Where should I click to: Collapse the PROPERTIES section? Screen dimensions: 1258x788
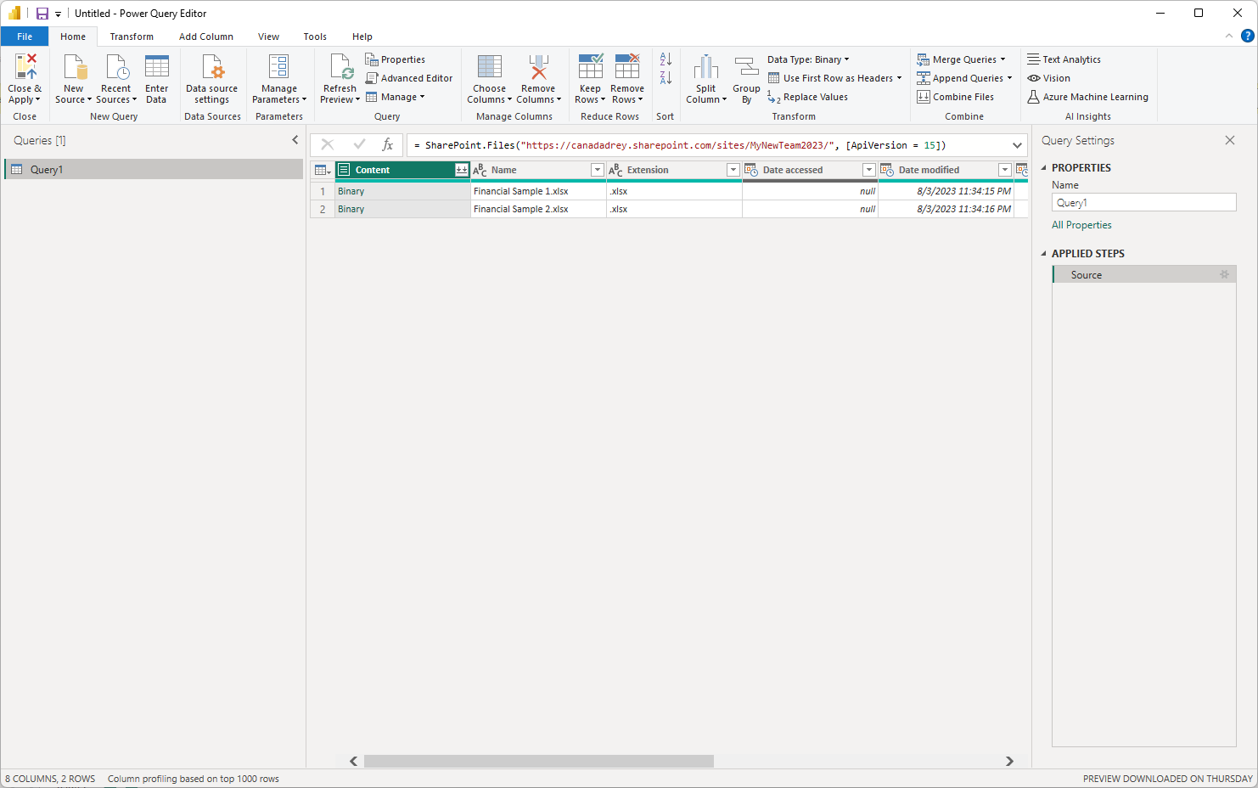[1044, 168]
